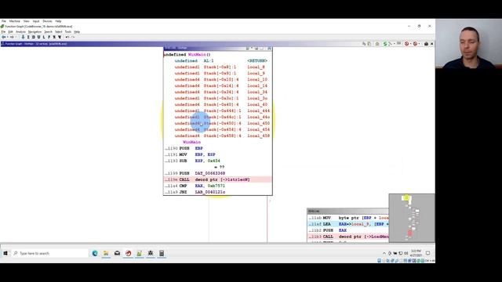Click second red block-focus-mode icon
Screen dimensions: 502x282
tap(415, 44)
